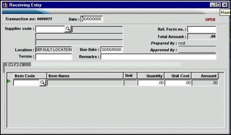Click the Receiving Entry title bar app icon
The width and height of the screenshot is (231, 135).
(5, 5)
